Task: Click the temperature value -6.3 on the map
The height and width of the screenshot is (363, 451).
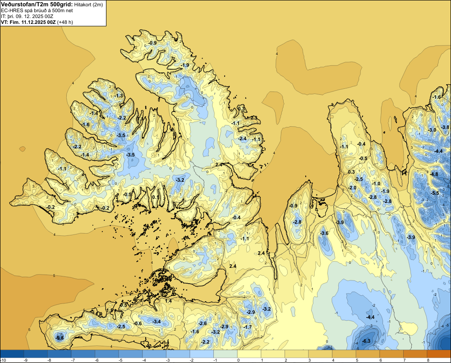Action: point(366,341)
